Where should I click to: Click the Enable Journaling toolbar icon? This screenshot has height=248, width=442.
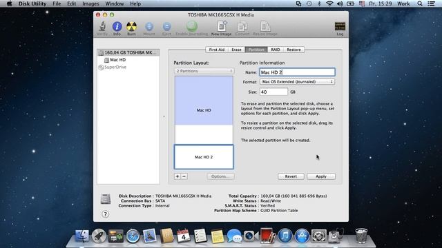click(x=192, y=28)
